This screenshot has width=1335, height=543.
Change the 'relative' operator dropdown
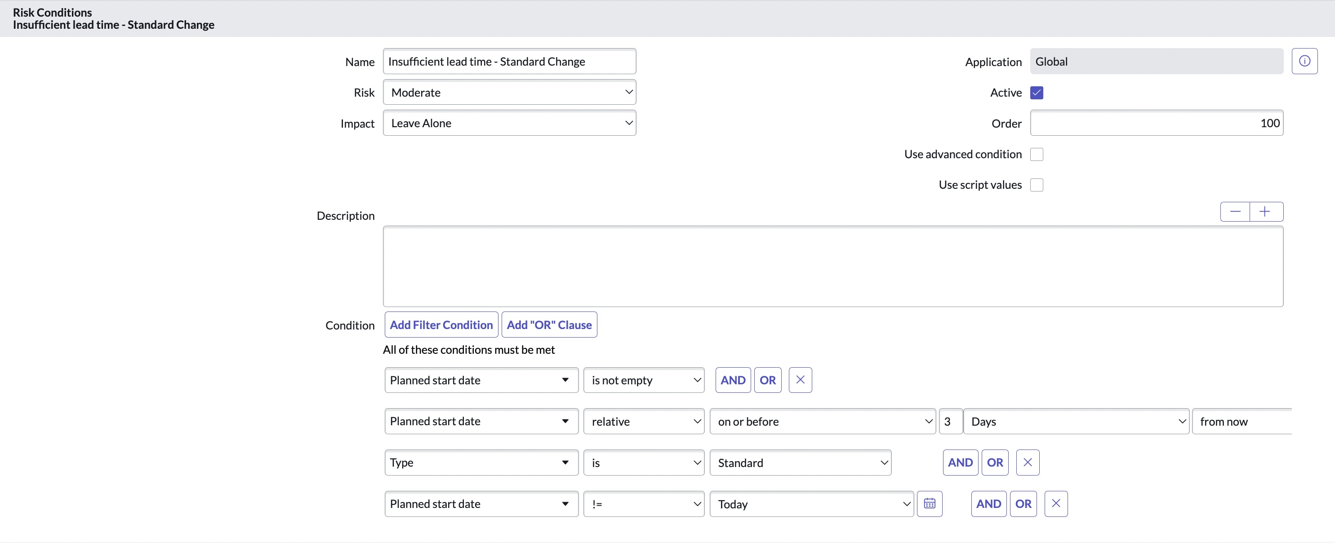644,421
